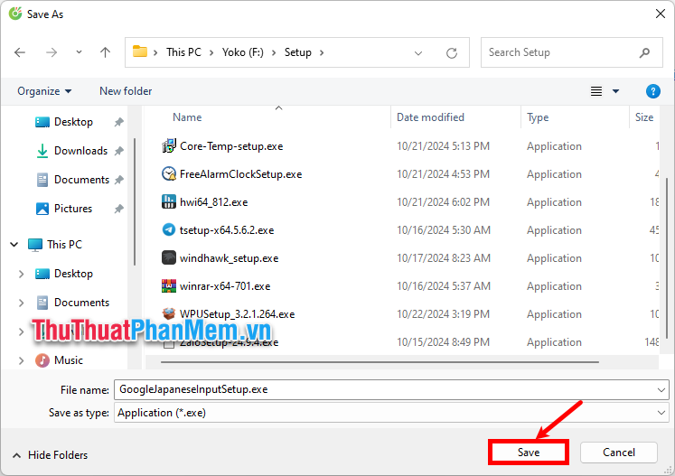Click Windhawk setup file icon

[x=169, y=257]
